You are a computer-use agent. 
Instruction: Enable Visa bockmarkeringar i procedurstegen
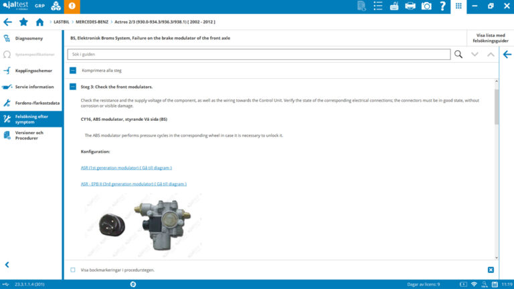(x=73, y=270)
